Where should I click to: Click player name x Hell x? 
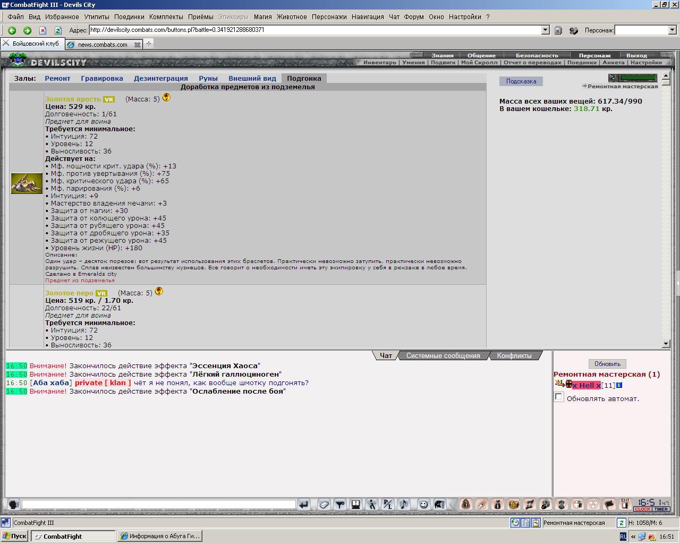coord(586,385)
